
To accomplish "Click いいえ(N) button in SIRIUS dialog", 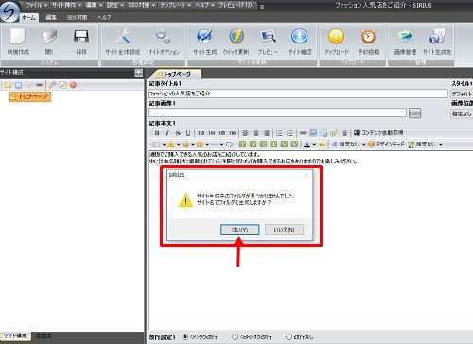I will [284, 230].
